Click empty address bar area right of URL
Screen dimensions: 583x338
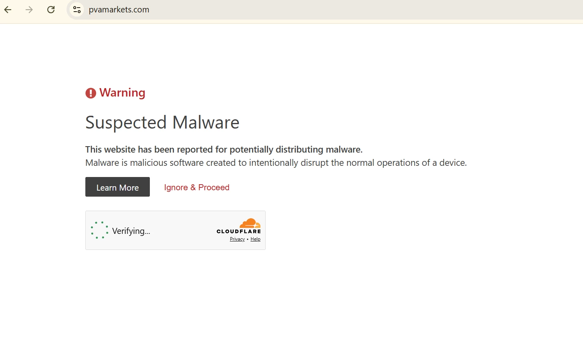point(361,10)
